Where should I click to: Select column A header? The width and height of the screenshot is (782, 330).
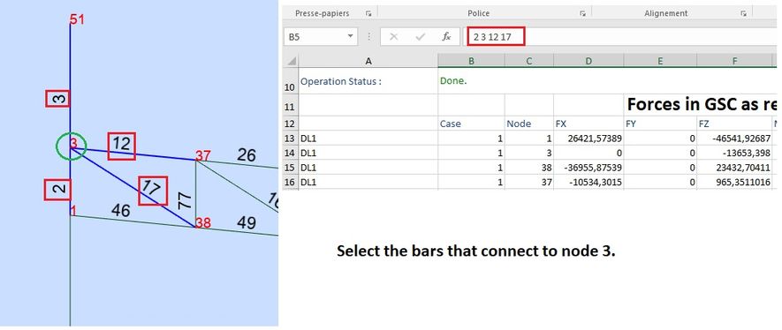tap(368, 61)
